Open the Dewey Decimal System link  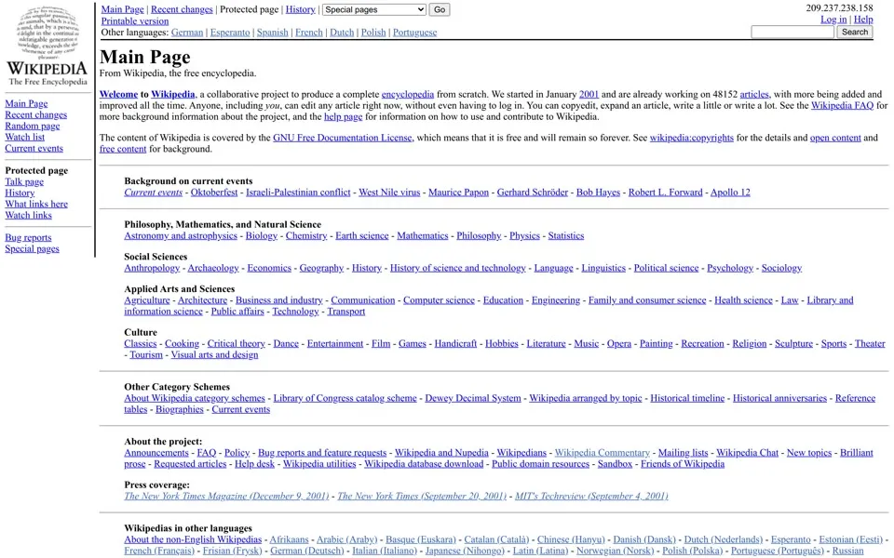pos(473,399)
